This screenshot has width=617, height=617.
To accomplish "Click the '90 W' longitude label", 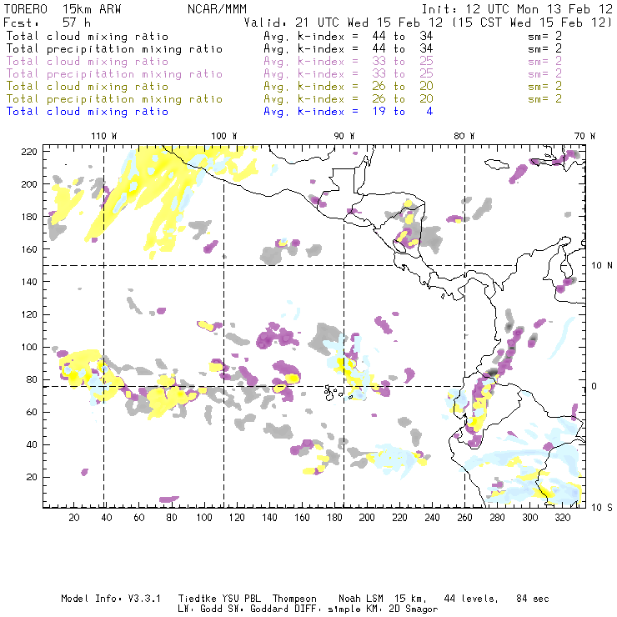I will (344, 136).
